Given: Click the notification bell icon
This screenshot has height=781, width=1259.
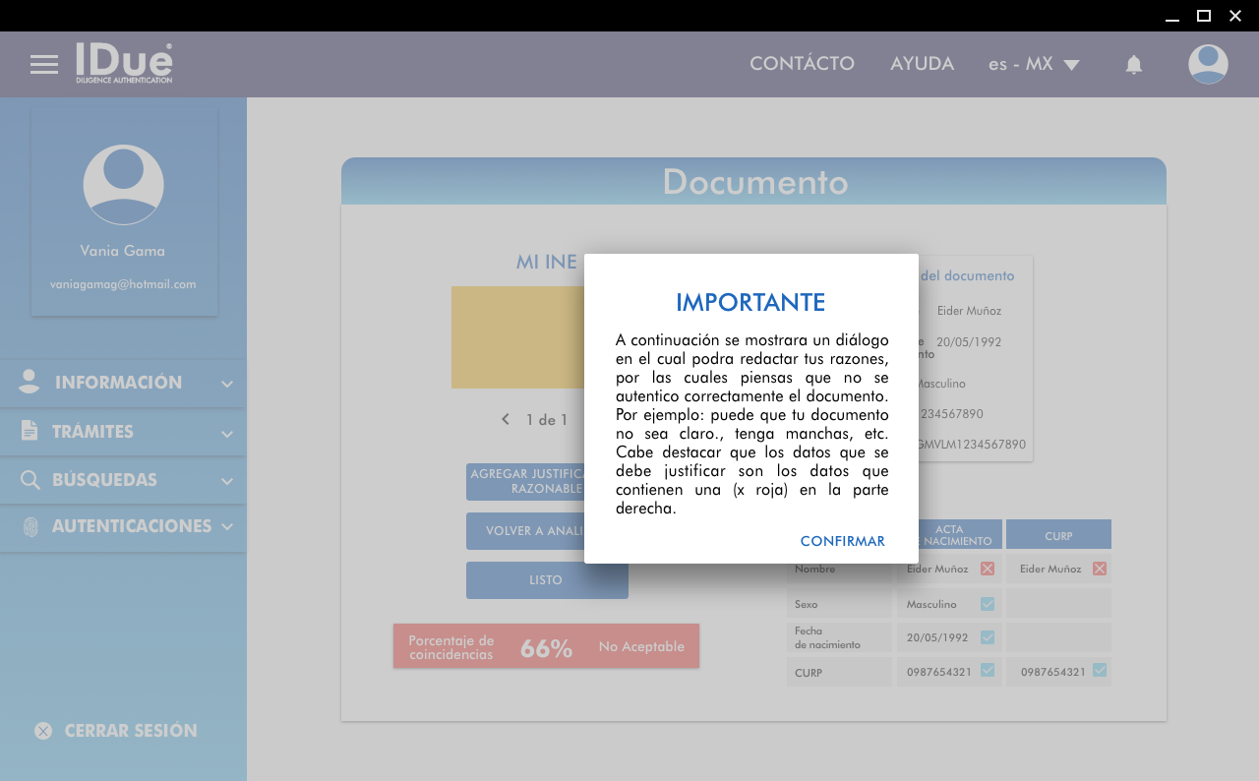Looking at the screenshot, I should (1134, 65).
